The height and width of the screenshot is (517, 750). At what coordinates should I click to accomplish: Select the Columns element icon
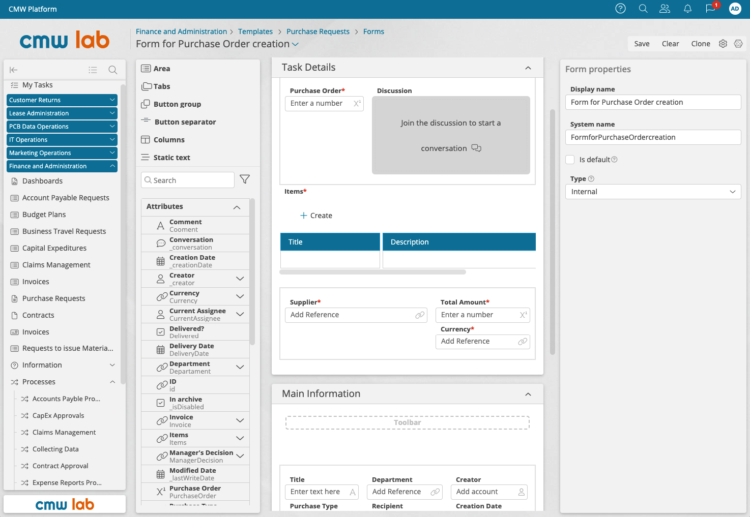(x=146, y=140)
